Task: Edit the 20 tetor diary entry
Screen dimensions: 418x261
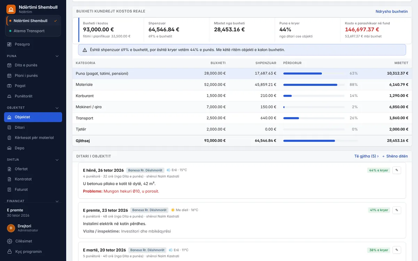Action: pyautogui.click(x=397, y=250)
